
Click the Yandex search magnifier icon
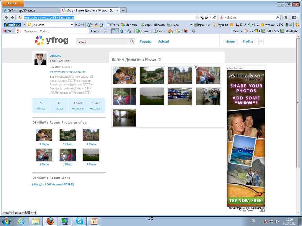(x=278, y=17)
